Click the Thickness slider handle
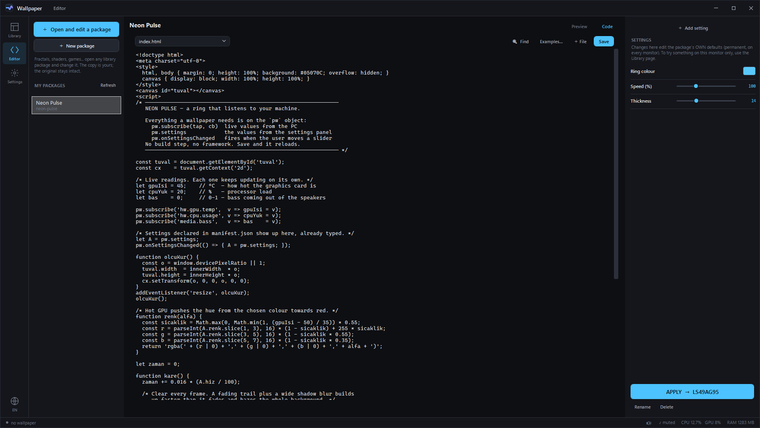 pyautogui.click(x=696, y=101)
